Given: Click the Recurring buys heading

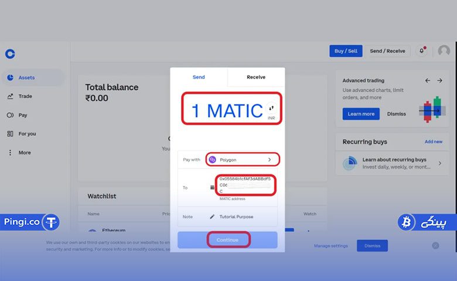Looking at the screenshot, I should (364, 142).
